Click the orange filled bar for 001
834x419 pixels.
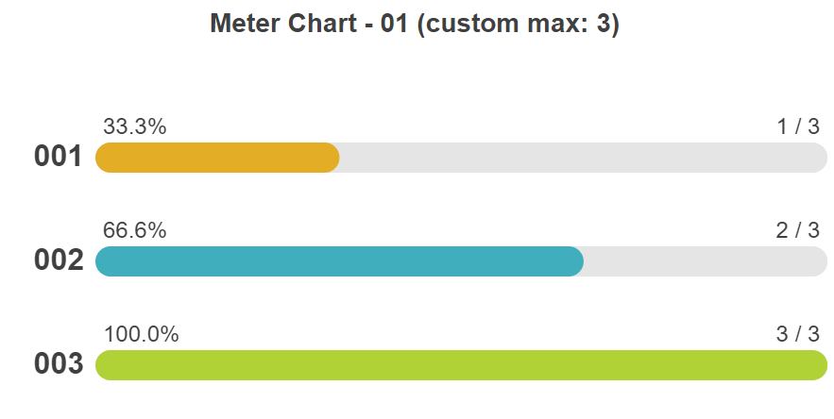pyautogui.click(x=217, y=158)
